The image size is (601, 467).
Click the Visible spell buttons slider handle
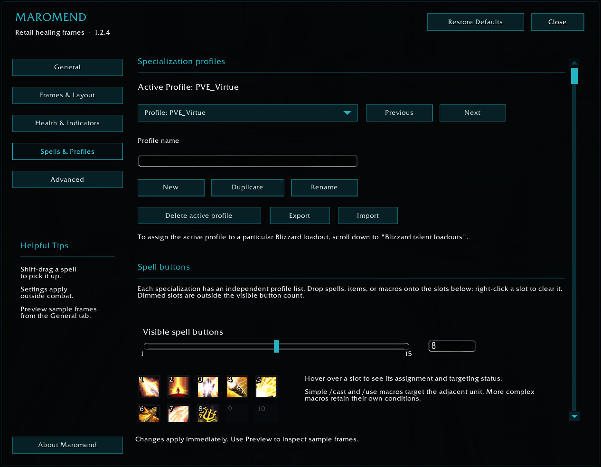[276, 346]
